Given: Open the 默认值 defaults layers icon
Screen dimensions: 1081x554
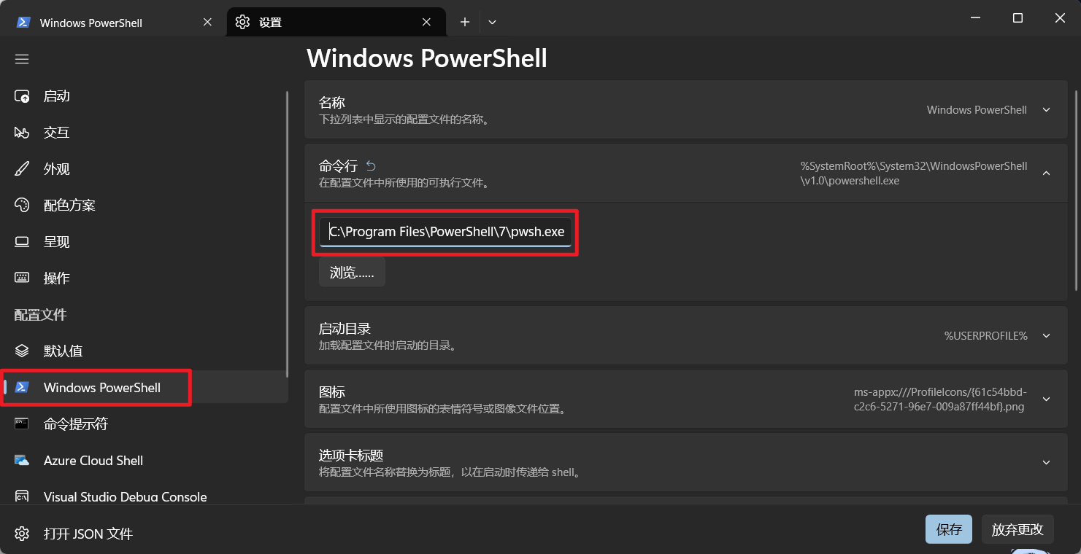Looking at the screenshot, I should click(x=22, y=351).
